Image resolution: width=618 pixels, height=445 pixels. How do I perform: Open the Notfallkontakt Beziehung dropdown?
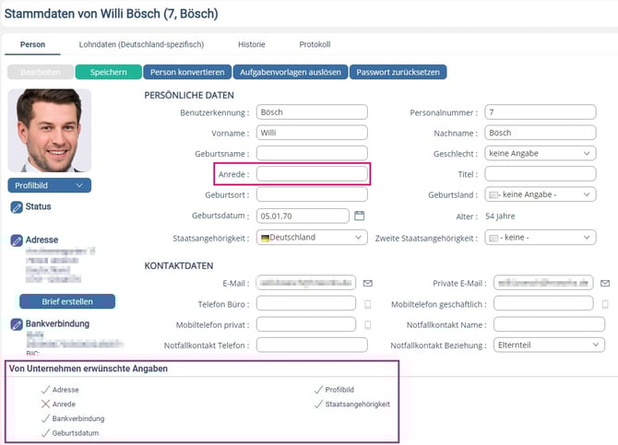pyautogui.click(x=548, y=345)
